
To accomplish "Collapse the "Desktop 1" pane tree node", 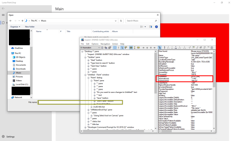I will pyautogui.click(x=82, y=52).
